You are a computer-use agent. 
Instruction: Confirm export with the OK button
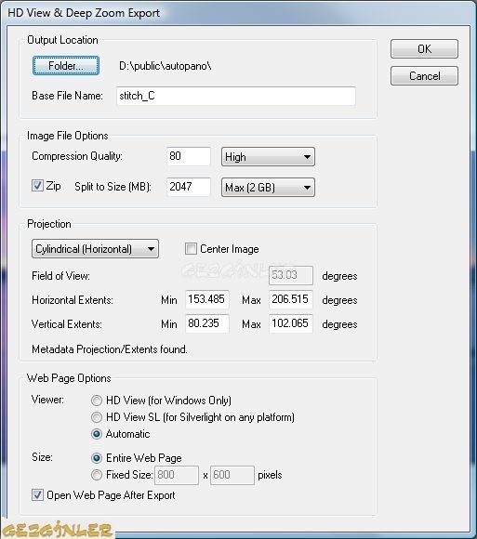coord(424,49)
